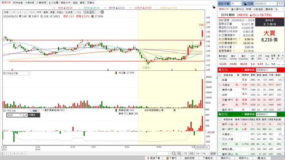Check the 元大-大里 seller checkbox
This screenshot has width=285, height=160.
220,139
